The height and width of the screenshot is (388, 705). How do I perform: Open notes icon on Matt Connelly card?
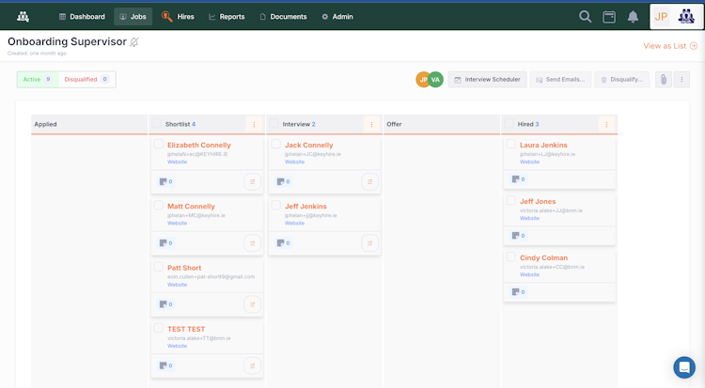(x=165, y=243)
